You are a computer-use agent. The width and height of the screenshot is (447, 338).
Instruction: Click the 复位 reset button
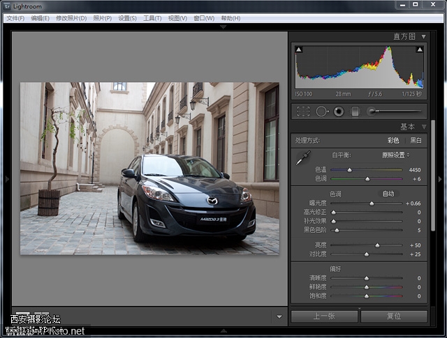click(394, 316)
